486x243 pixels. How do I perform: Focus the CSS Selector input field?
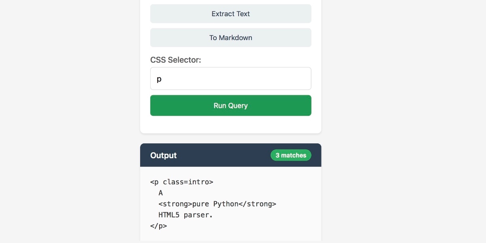click(230, 79)
